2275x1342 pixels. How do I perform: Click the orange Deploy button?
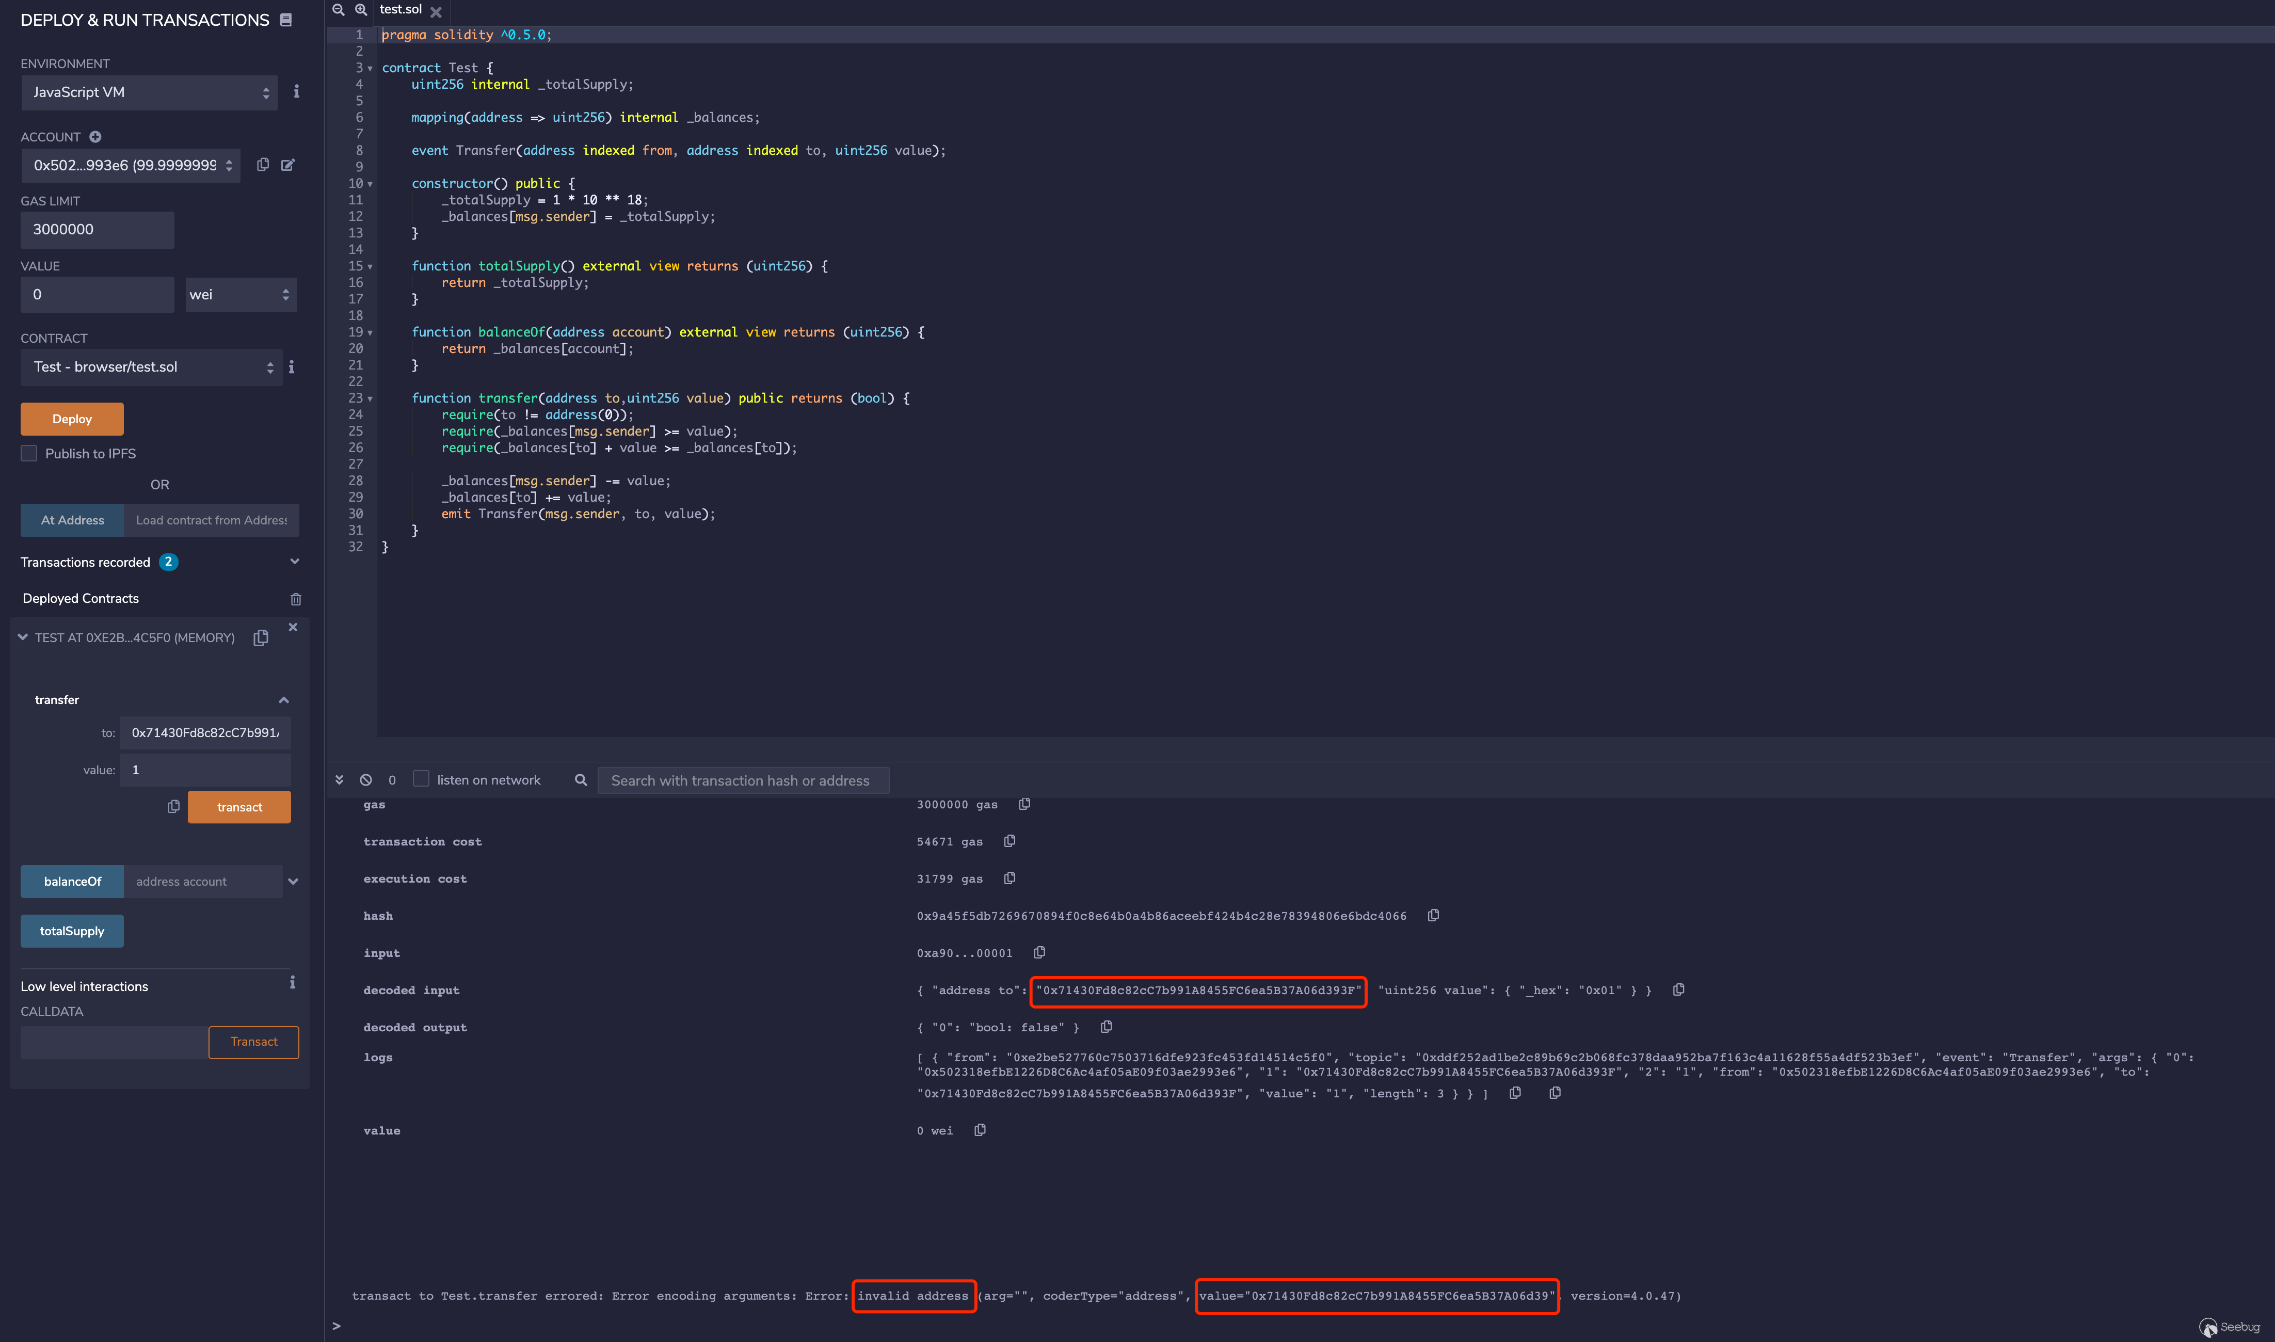click(x=72, y=419)
